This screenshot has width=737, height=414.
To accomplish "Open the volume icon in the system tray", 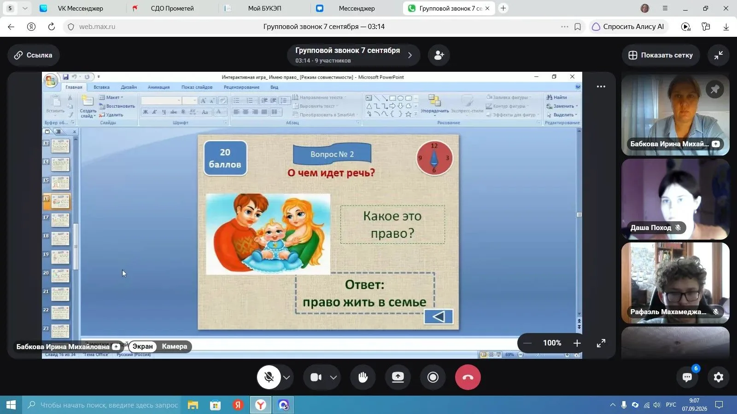I will pos(657,405).
